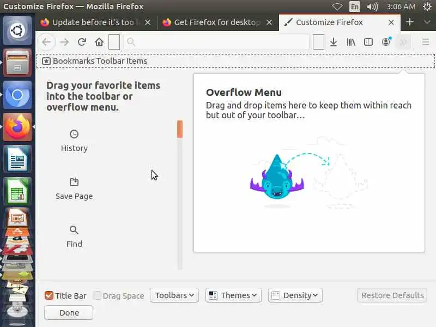Click the Back arrow toolbar button
The image size is (436, 327).
(46, 43)
